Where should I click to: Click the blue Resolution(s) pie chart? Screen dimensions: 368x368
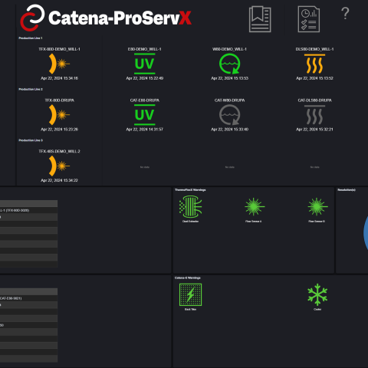point(366,232)
